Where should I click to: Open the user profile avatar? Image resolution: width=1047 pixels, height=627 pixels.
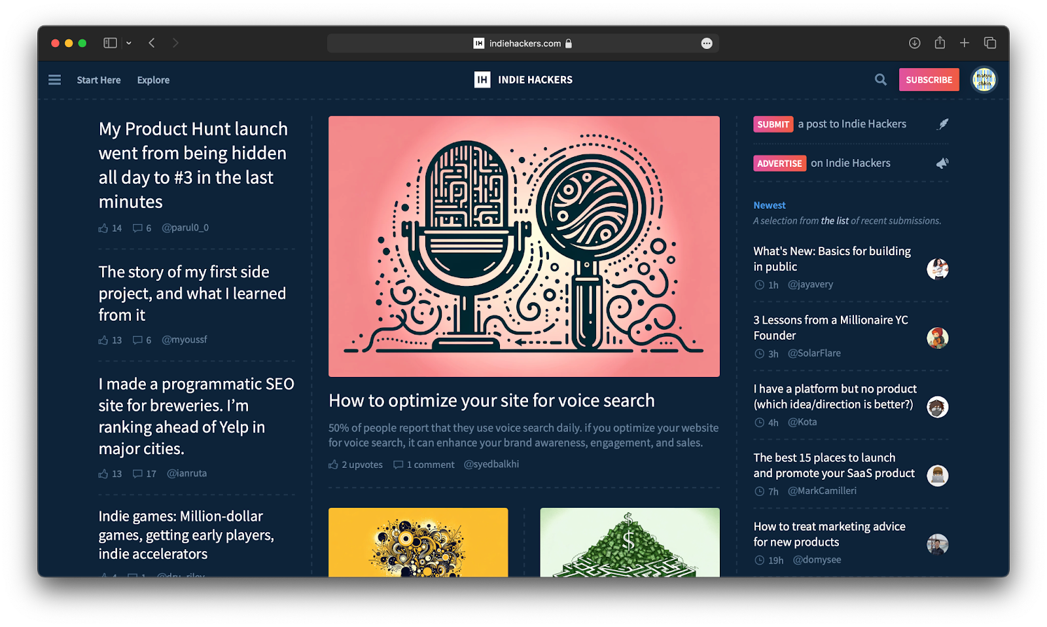tap(984, 80)
